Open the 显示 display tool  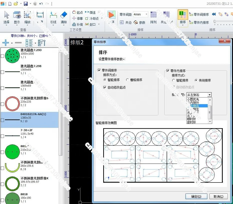17,18
